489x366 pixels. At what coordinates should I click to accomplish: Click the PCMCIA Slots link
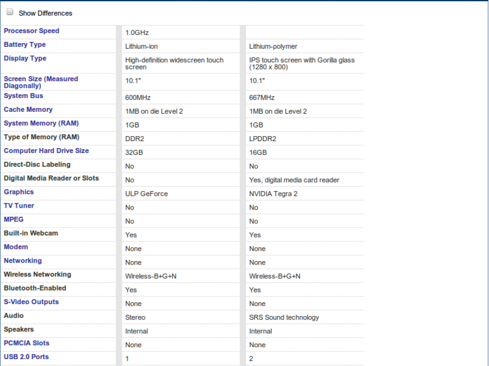tap(26, 343)
